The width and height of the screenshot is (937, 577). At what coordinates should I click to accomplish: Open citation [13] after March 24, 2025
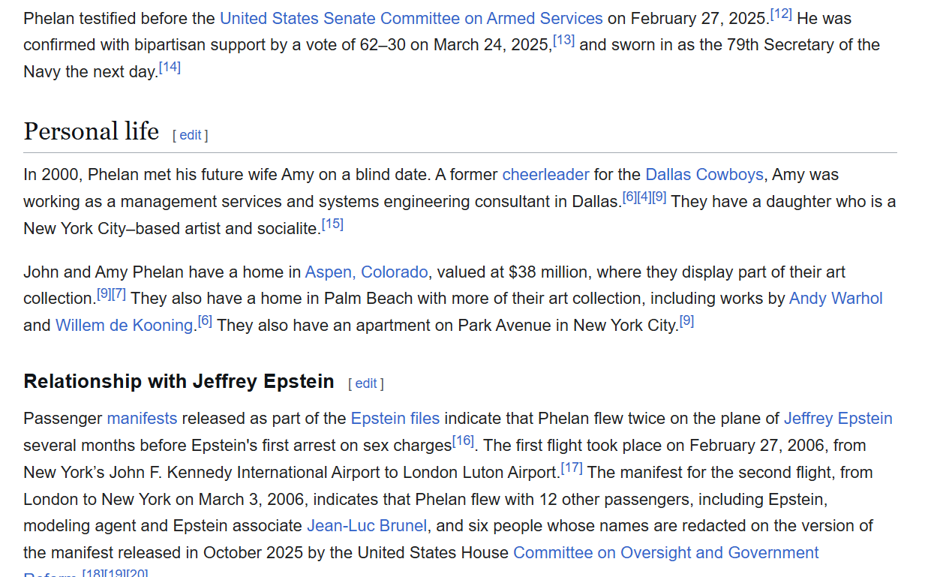564,41
